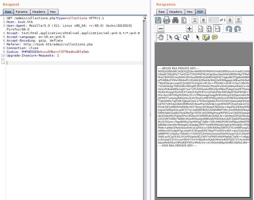Switch to the Response Raw tab
The width and height of the screenshot is (254, 200).
tap(161, 12)
